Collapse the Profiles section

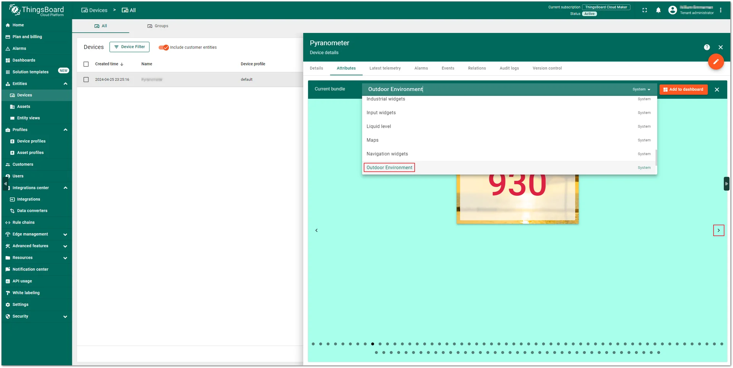pyautogui.click(x=65, y=130)
